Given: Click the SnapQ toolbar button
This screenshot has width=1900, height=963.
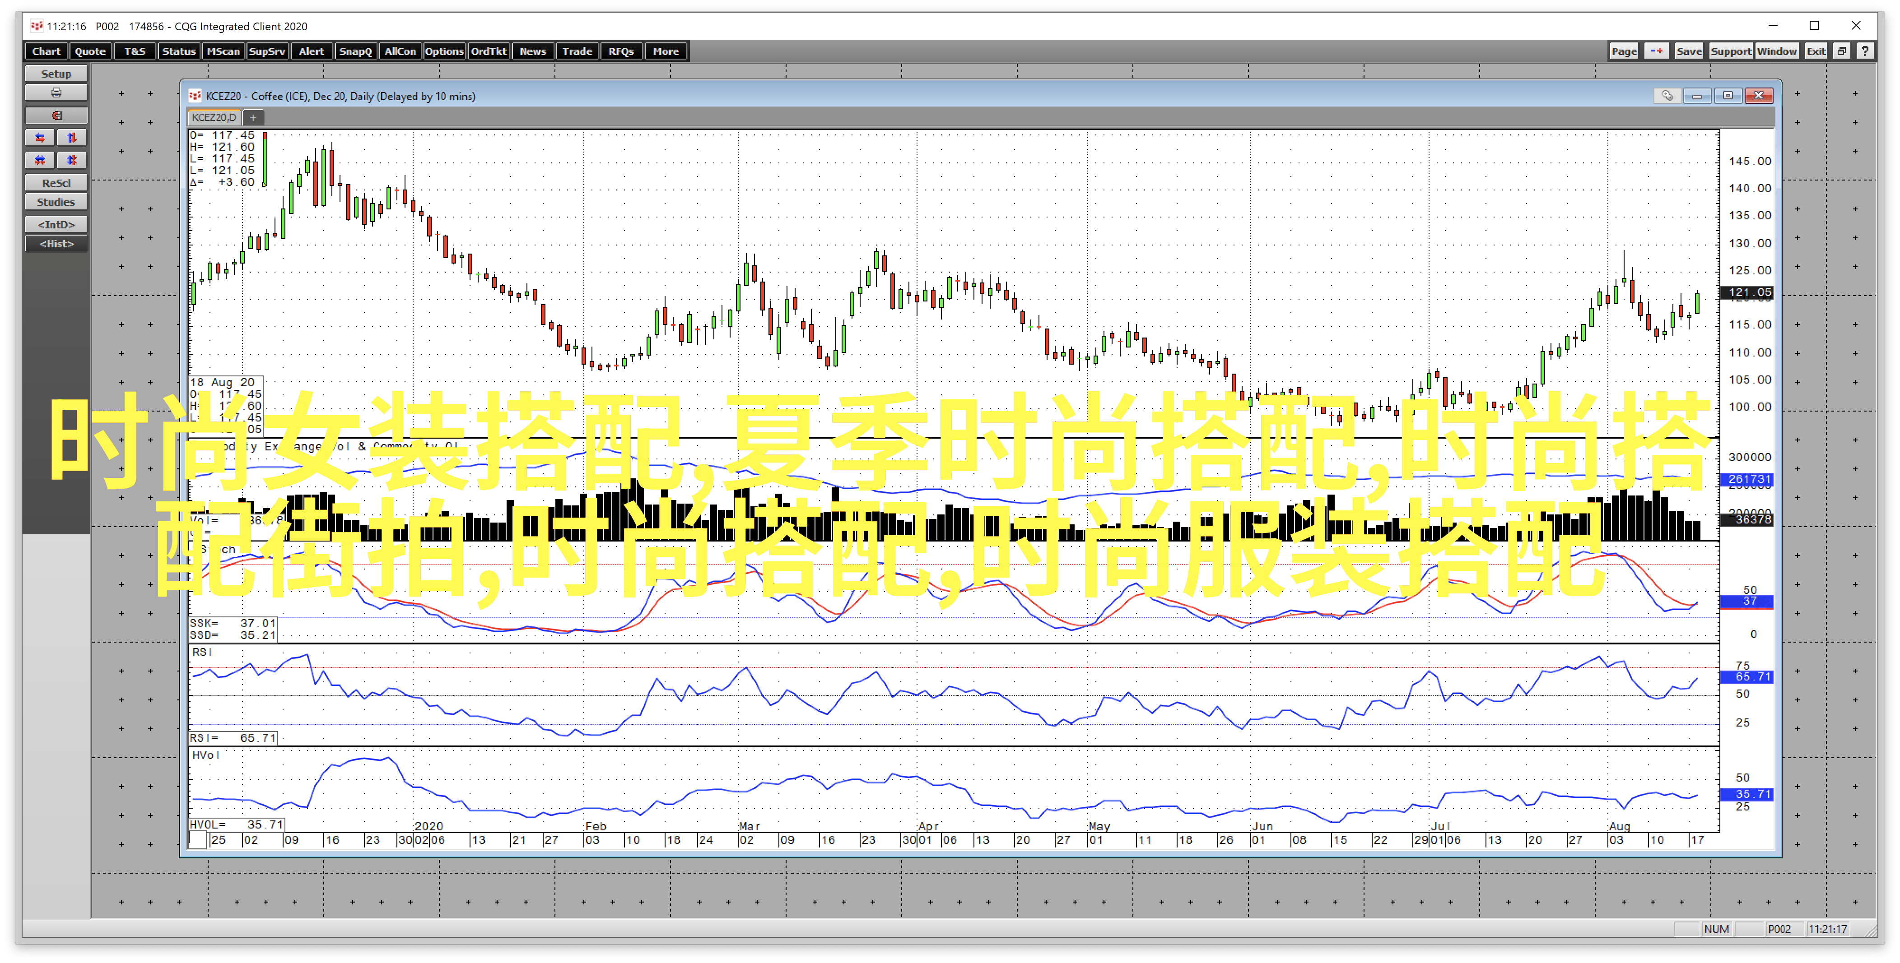Looking at the screenshot, I should click(355, 51).
